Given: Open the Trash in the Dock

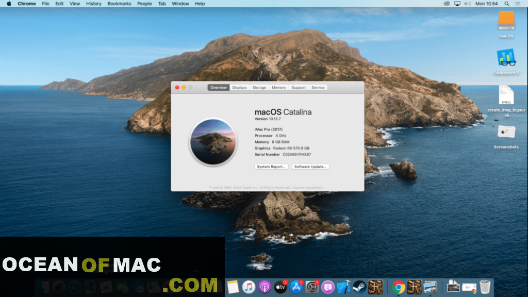Looking at the screenshot, I should (x=485, y=287).
